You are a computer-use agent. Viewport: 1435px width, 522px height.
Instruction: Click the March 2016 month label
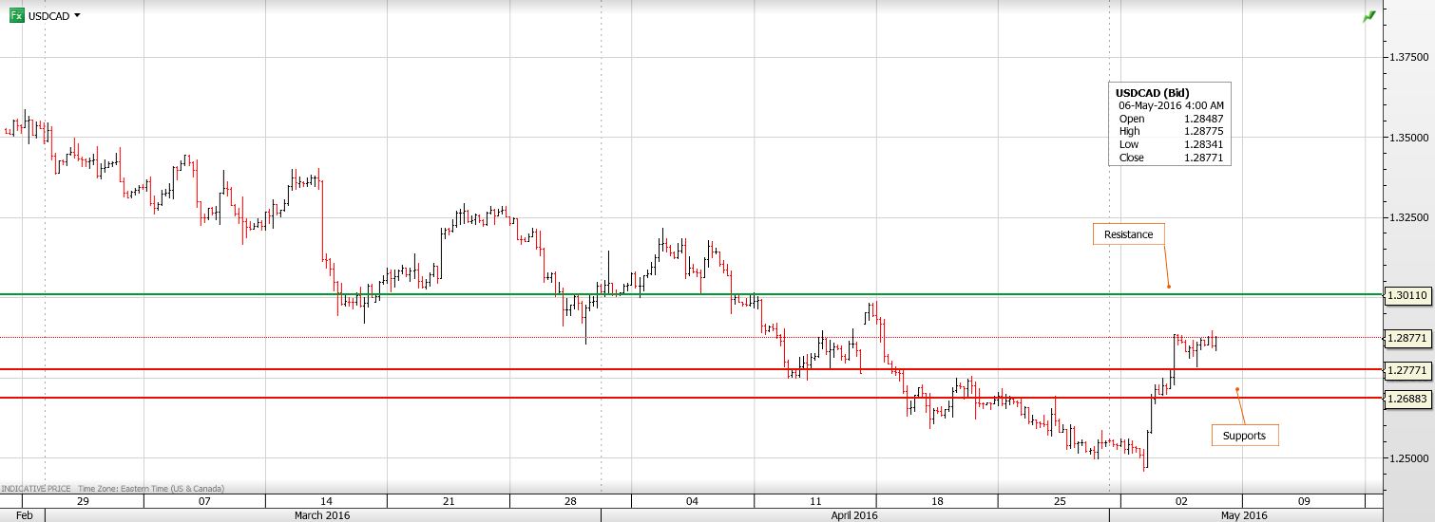click(x=320, y=515)
